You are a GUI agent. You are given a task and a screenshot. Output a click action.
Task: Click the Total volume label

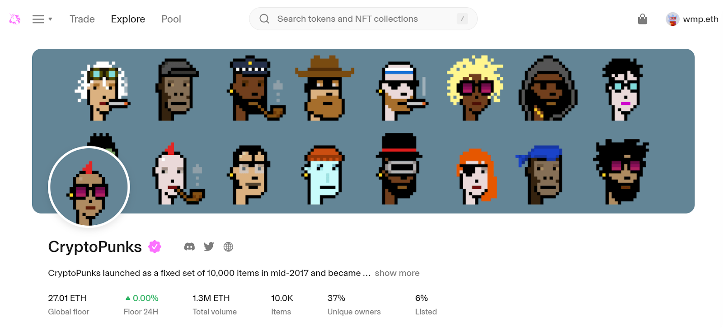point(215,312)
